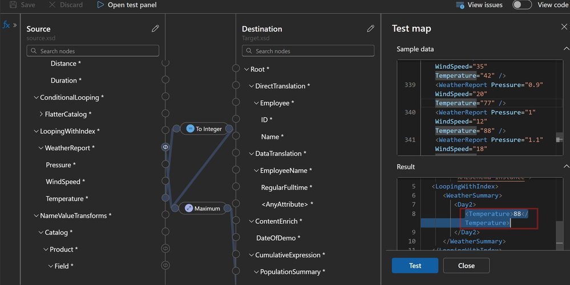The image size is (570, 285).
Task: Collapse the CumulativeExpression destination node
Action: (x=251, y=255)
